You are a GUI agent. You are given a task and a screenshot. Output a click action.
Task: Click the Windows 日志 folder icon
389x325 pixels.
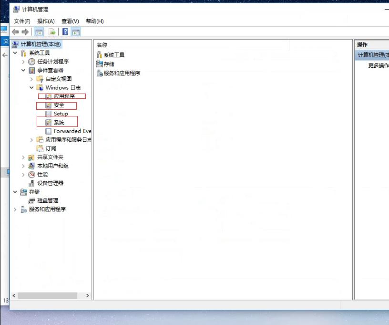point(40,88)
